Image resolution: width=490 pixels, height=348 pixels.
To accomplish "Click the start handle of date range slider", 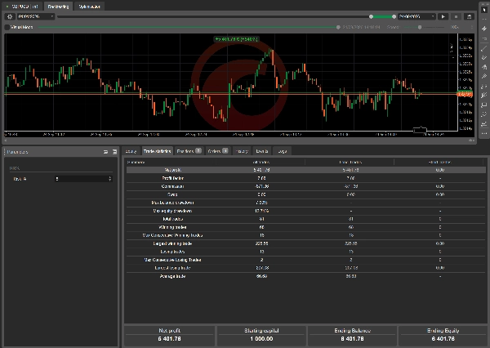I will 371,16.
